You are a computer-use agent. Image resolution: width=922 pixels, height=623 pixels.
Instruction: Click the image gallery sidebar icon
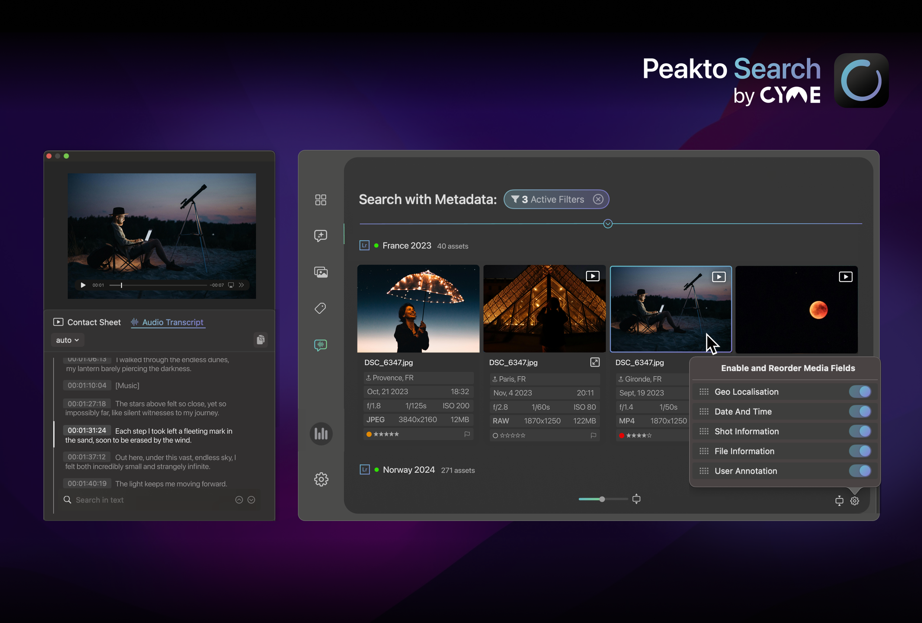(x=320, y=272)
